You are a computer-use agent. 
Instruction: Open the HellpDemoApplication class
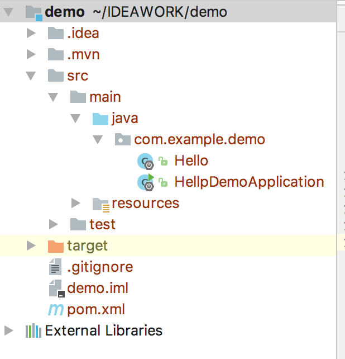(x=249, y=182)
